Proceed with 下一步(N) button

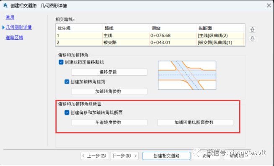coord(124,156)
